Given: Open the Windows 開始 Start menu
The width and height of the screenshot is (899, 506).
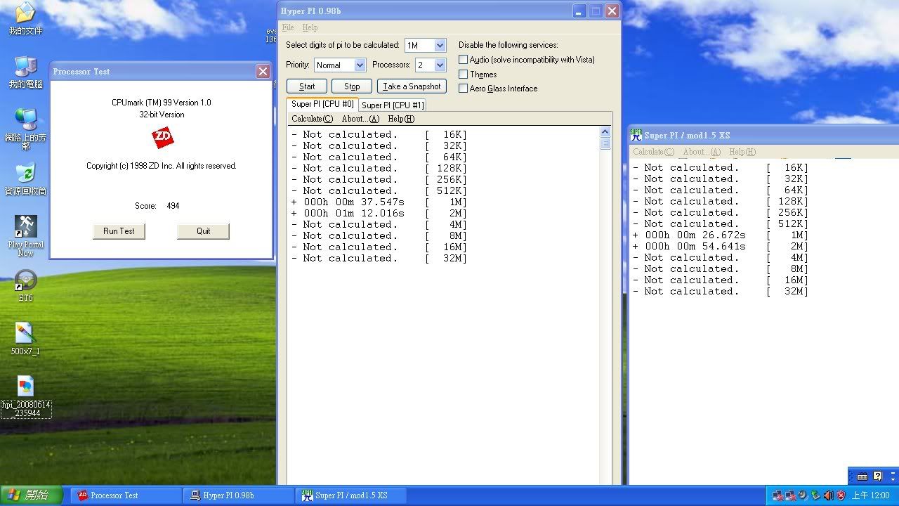Looking at the screenshot, I should pyautogui.click(x=31, y=495).
